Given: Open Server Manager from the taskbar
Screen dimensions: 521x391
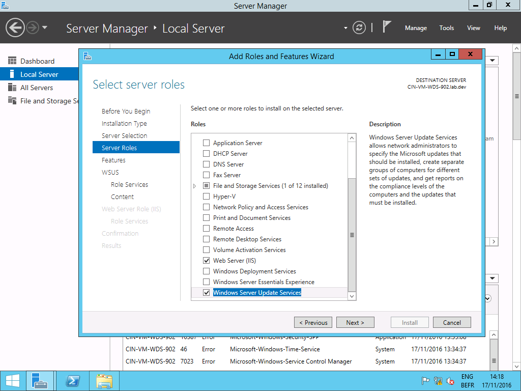Looking at the screenshot, I should click(x=40, y=381).
